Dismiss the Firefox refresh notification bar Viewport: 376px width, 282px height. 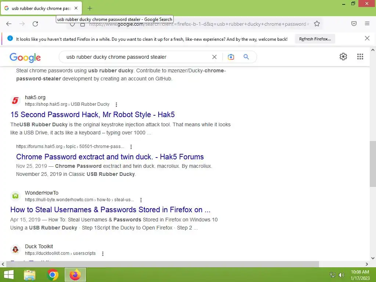(367, 38)
